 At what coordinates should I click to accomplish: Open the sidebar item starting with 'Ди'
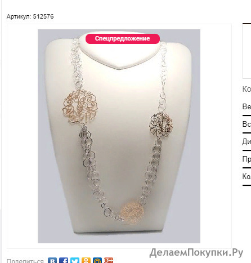tap(246, 141)
